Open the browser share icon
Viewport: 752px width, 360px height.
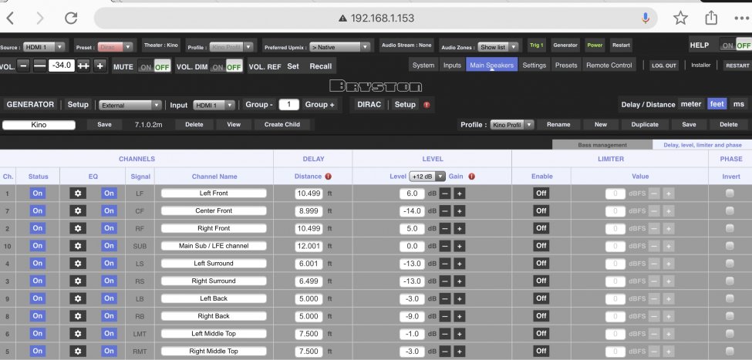point(711,18)
